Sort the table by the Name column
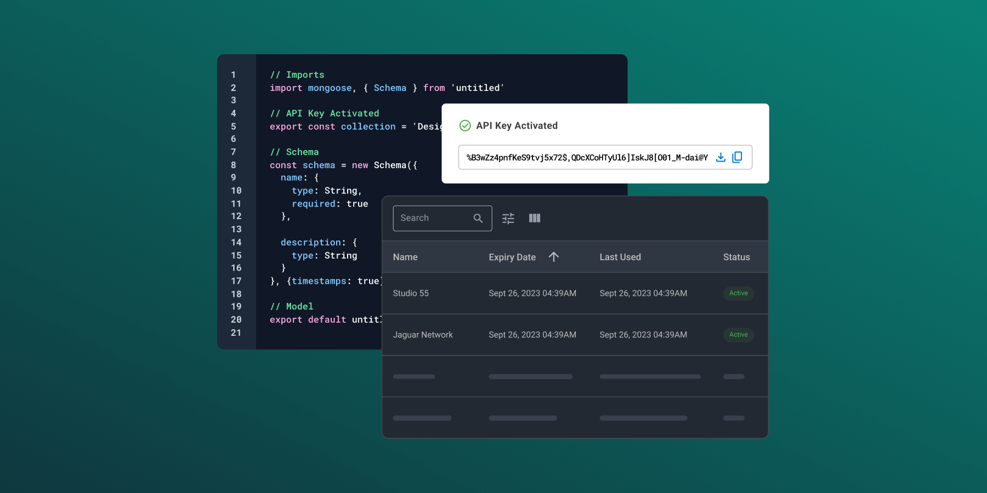The height and width of the screenshot is (493, 987). point(405,256)
